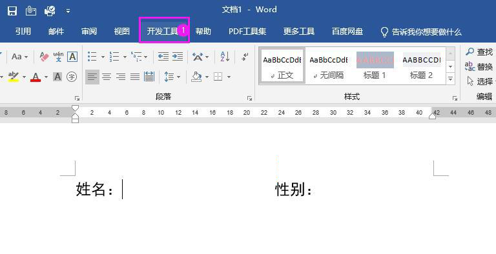The image size is (496, 254).
Task: Apply the 正文 style
Action: pyautogui.click(x=282, y=66)
